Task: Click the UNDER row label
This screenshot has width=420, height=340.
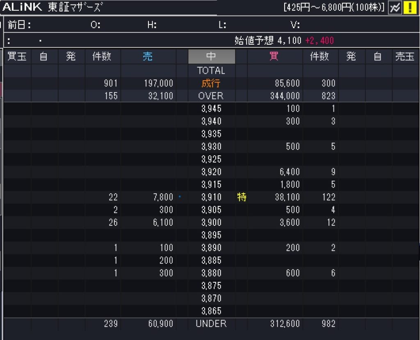Action: 211,324
